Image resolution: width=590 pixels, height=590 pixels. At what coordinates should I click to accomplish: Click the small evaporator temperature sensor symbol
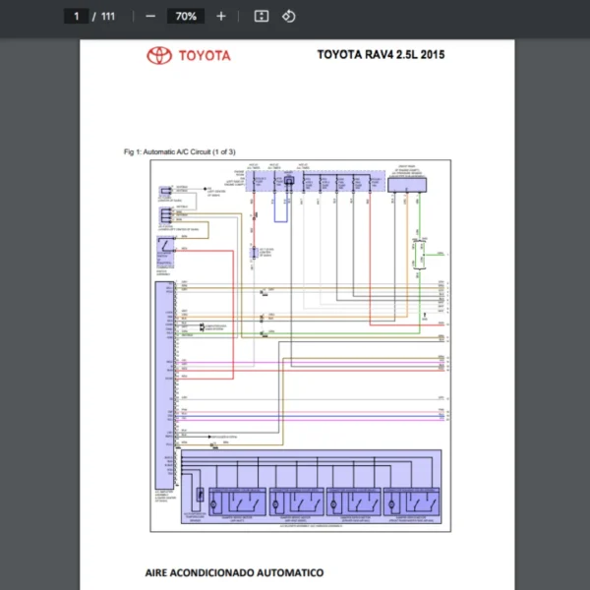coord(202,495)
